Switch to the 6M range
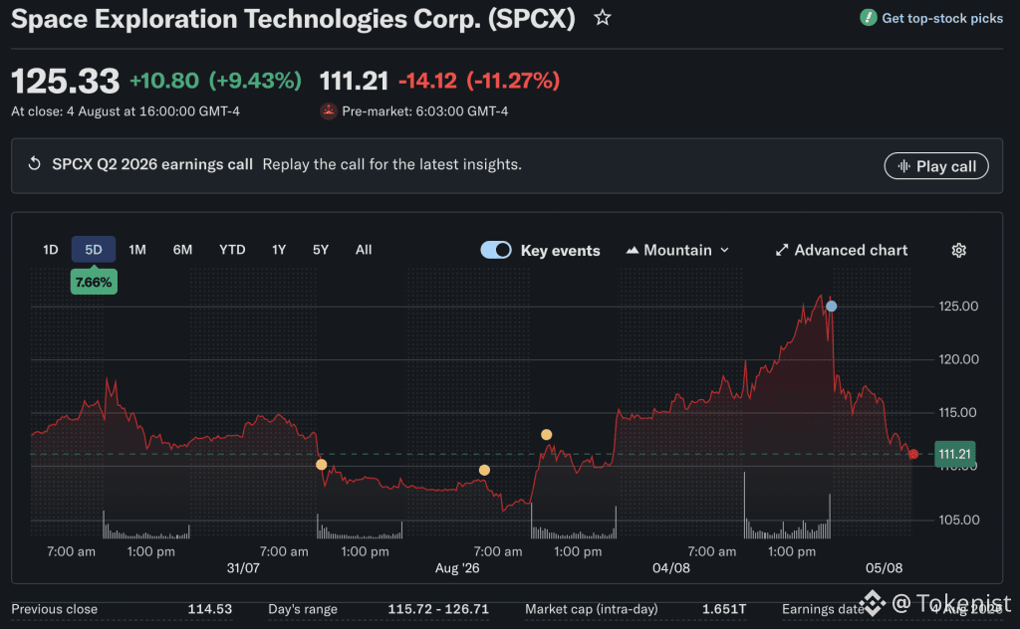The image size is (1020, 629). 182,250
